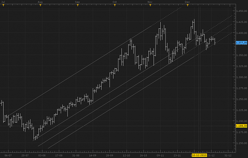The width and height of the screenshot is (248, 158).
Task: Click the 03-08 date on the time axis
Action: pyautogui.click(x=42, y=156)
